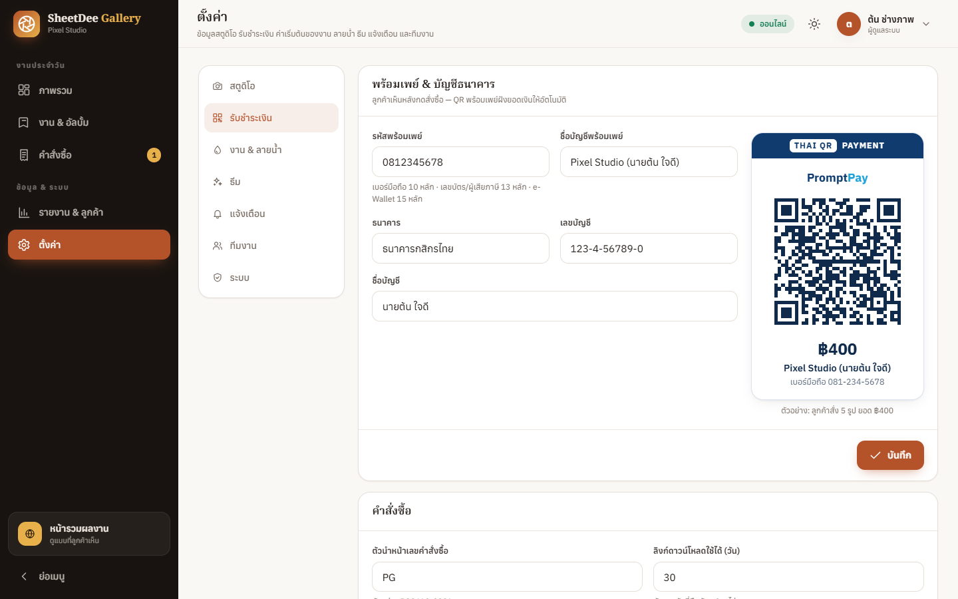Click the ตั้งค่า gear icon in sidebar
Viewport: 958px width, 599px height.
point(24,245)
